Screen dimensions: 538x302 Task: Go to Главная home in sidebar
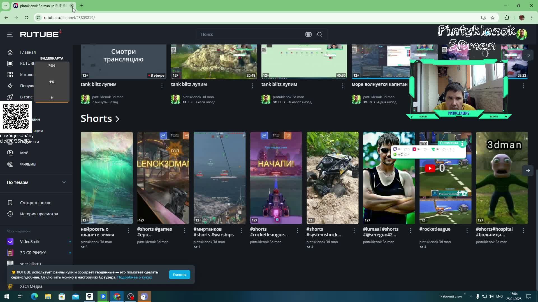[28, 52]
